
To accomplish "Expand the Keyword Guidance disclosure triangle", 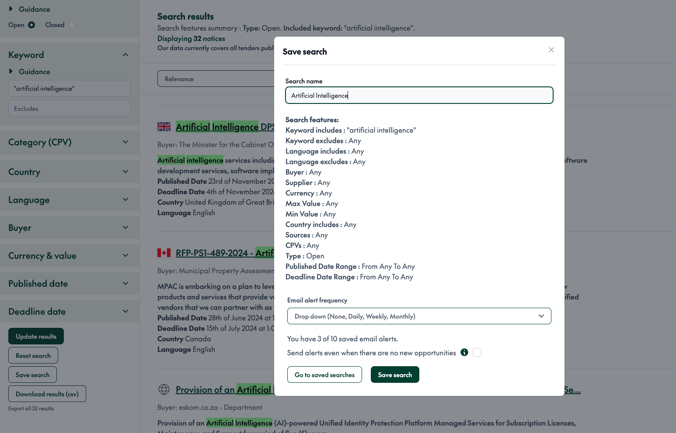I will tap(11, 71).
